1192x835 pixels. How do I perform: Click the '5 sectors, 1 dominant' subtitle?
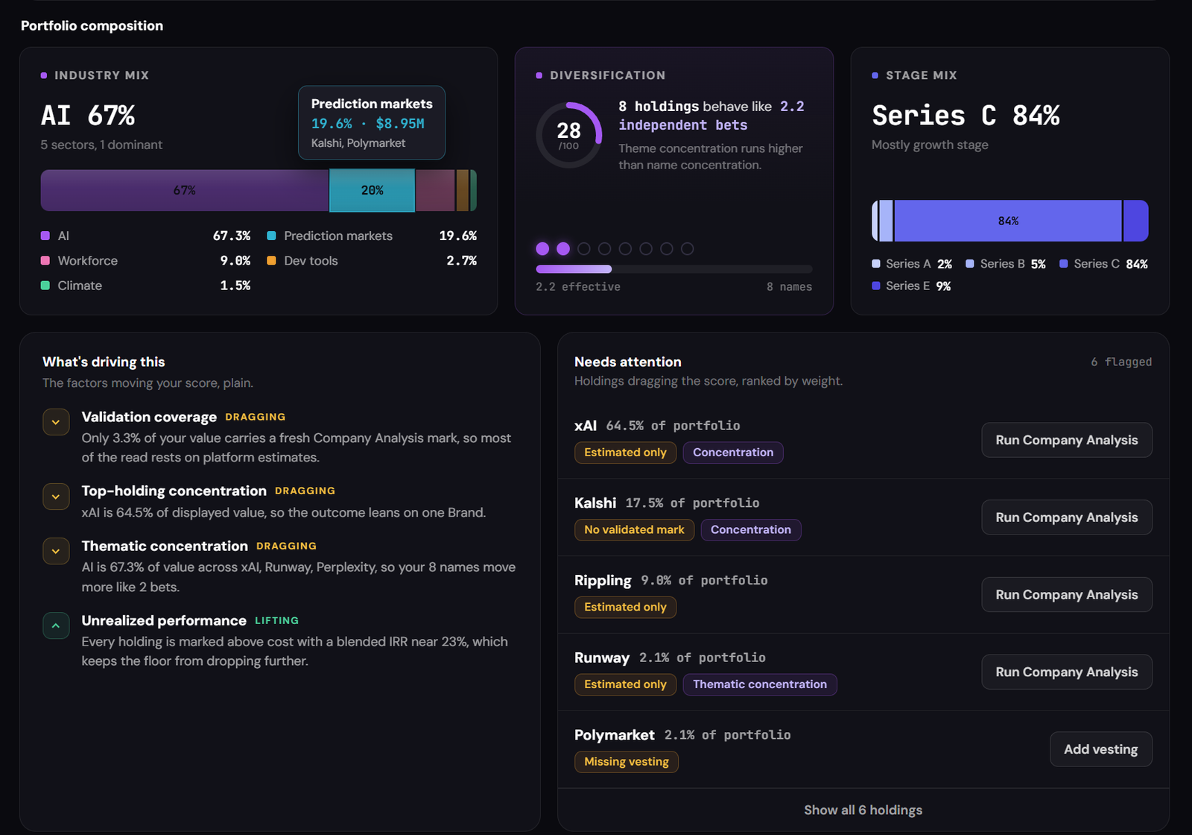[101, 145]
